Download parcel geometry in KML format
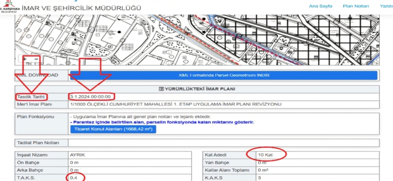The image size is (393, 181). [x=224, y=75]
